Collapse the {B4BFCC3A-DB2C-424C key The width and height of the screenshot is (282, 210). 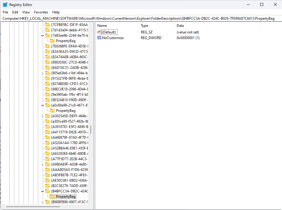pyautogui.click(x=42, y=191)
